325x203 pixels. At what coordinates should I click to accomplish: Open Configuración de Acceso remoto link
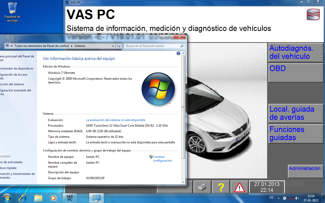click(x=14, y=76)
